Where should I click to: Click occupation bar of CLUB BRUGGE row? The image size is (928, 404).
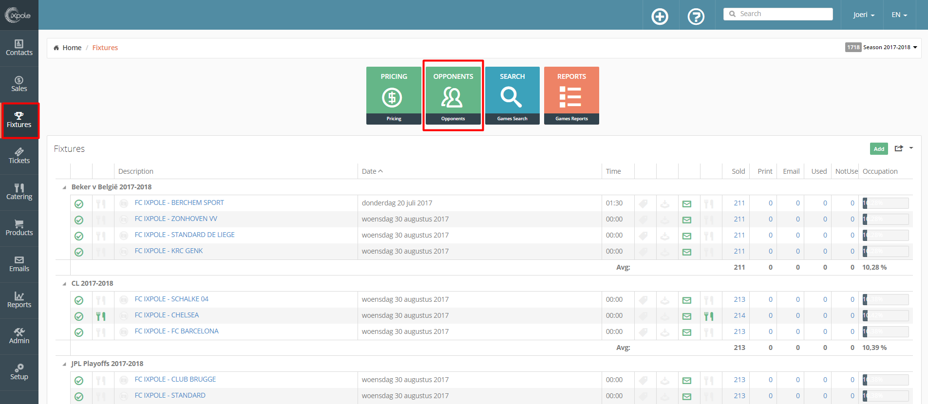point(885,380)
